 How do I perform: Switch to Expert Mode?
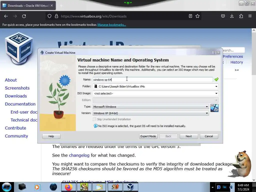click(x=148, y=136)
